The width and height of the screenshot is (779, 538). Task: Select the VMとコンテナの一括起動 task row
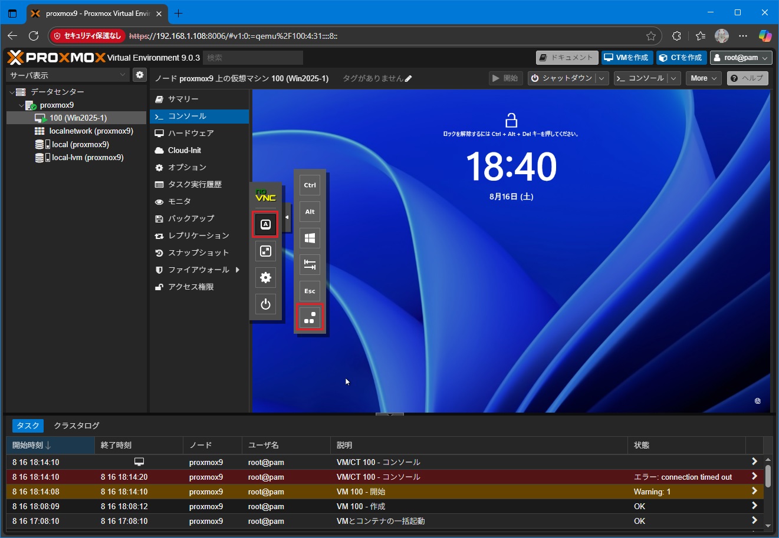coord(385,521)
